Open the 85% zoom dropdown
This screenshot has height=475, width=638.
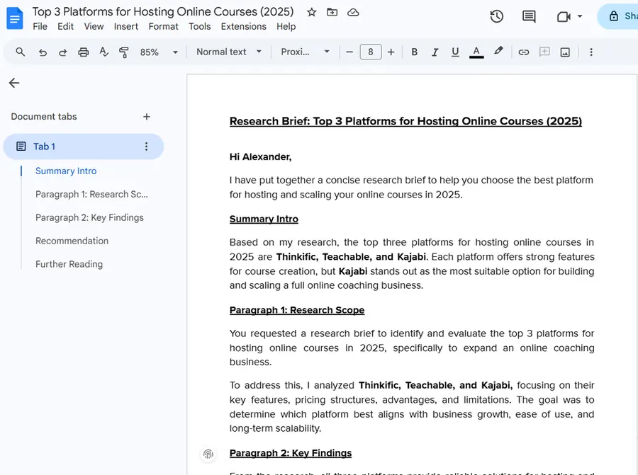(x=159, y=52)
